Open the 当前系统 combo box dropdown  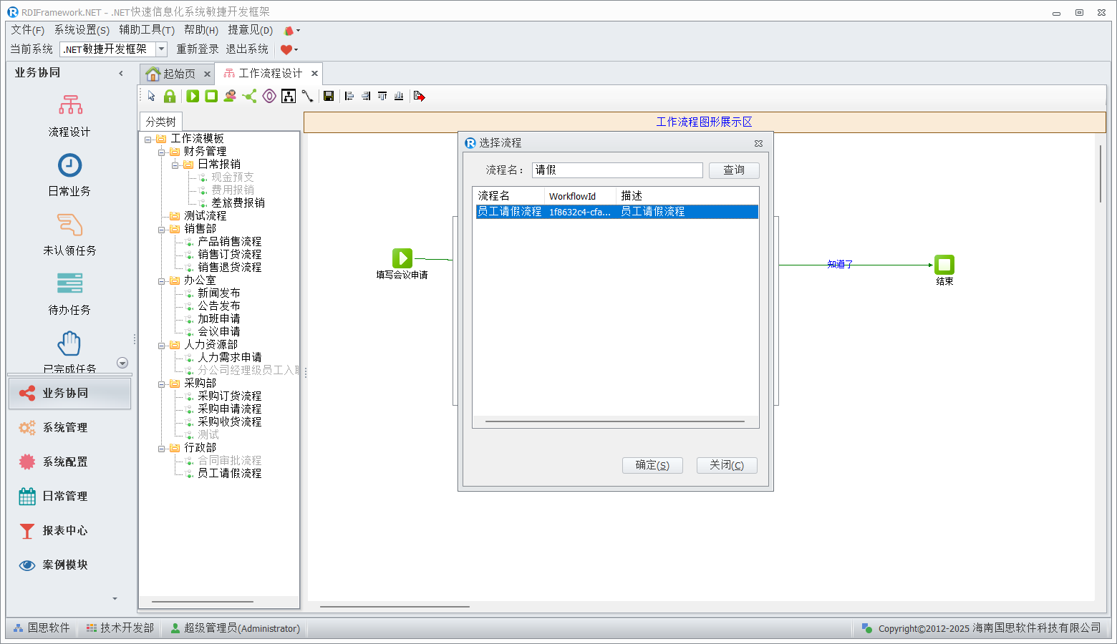[x=161, y=49]
